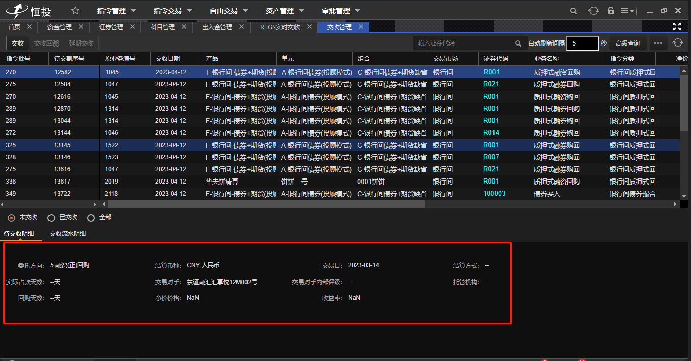
Task: Click the star favorite icon
Action: click(75, 10)
